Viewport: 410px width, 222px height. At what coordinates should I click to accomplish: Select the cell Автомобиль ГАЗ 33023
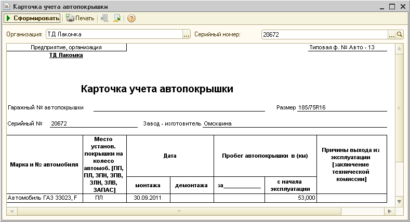45,198
